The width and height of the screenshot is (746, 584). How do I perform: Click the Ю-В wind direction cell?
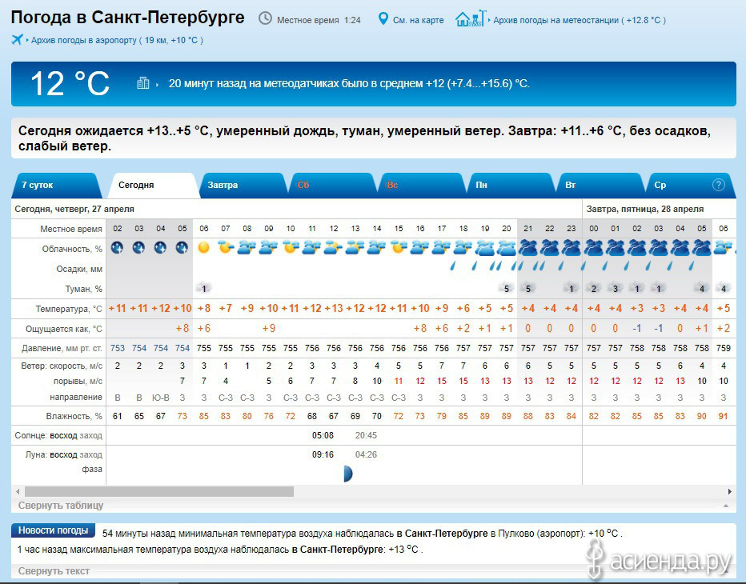(x=160, y=398)
